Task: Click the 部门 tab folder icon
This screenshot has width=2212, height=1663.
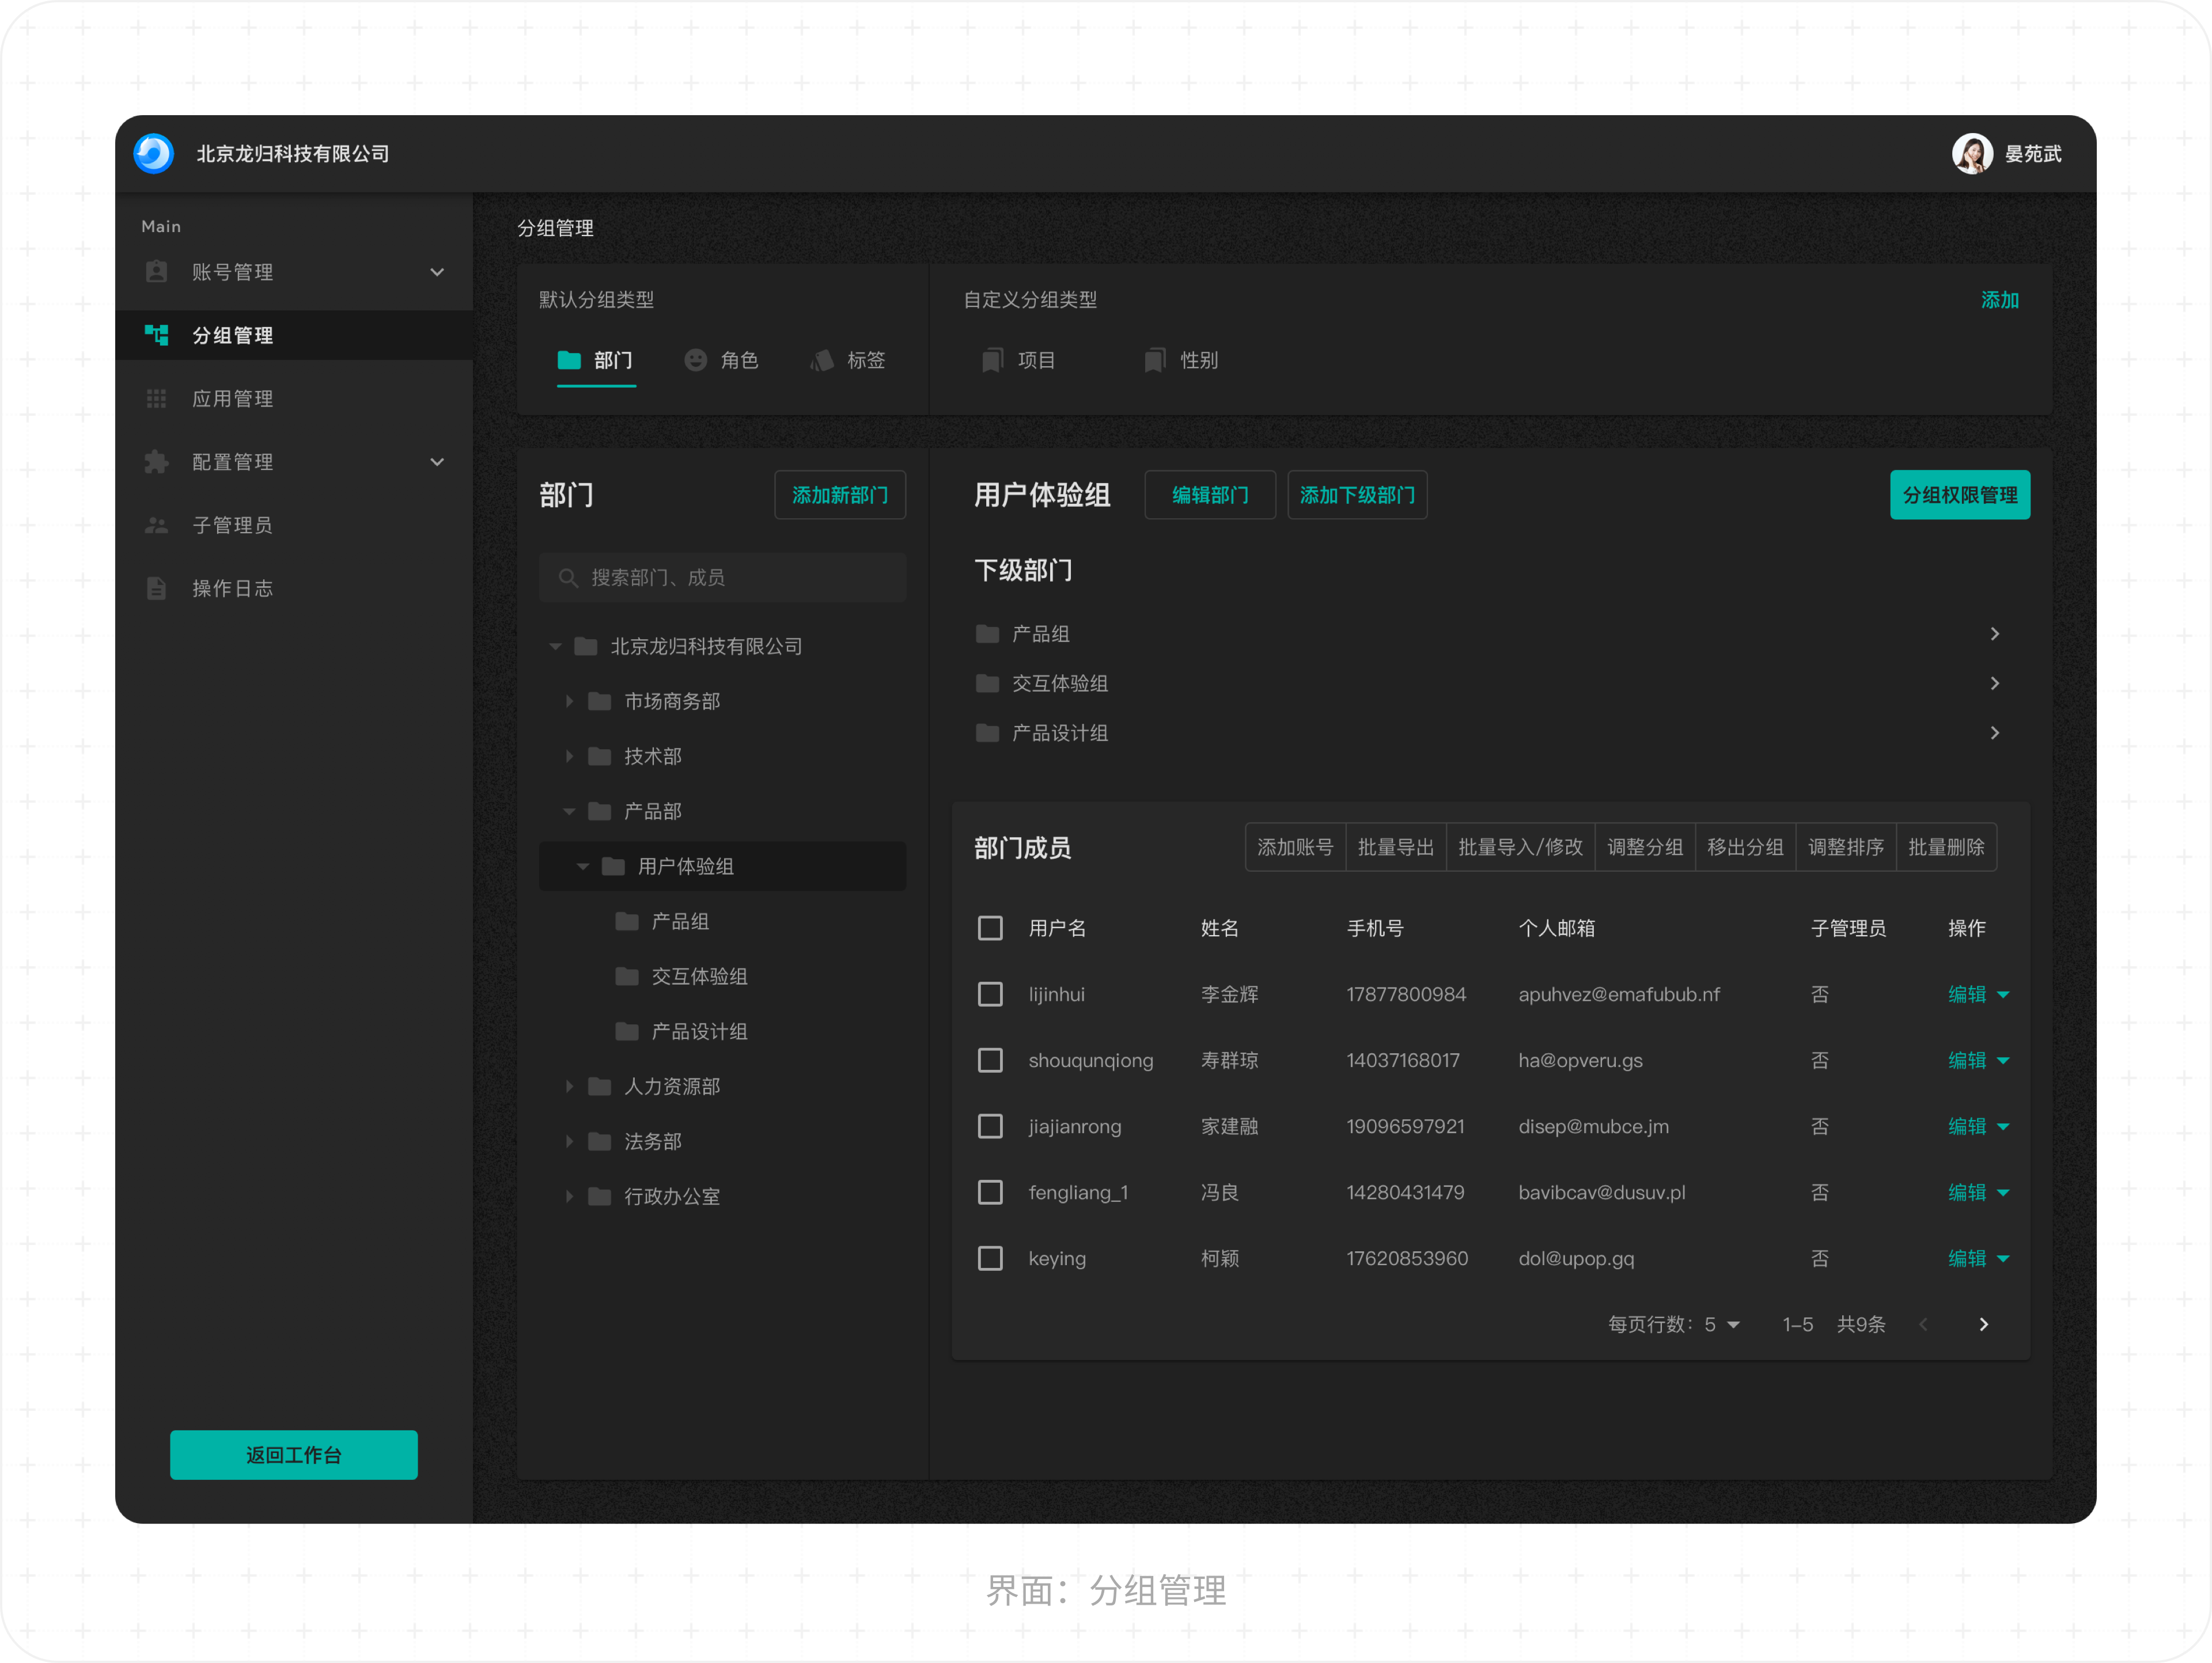Action: pyautogui.click(x=569, y=360)
